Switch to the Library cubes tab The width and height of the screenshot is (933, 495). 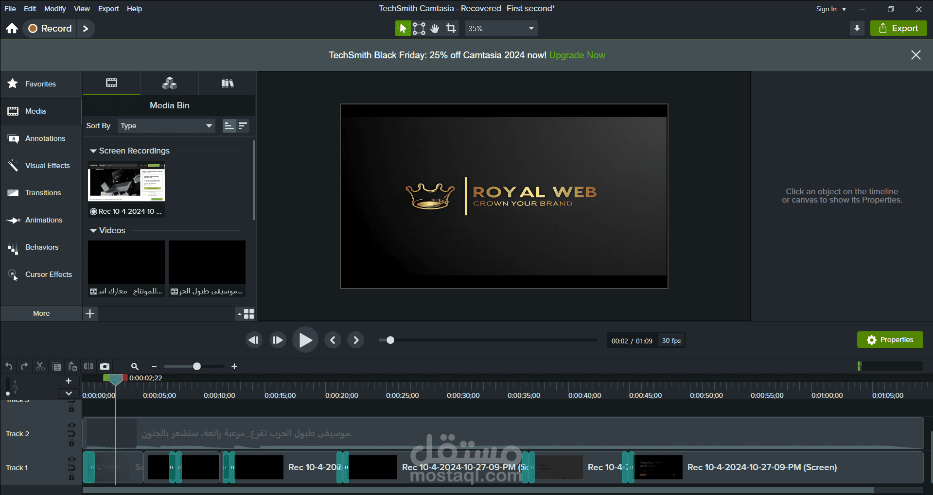pyautogui.click(x=169, y=83)
